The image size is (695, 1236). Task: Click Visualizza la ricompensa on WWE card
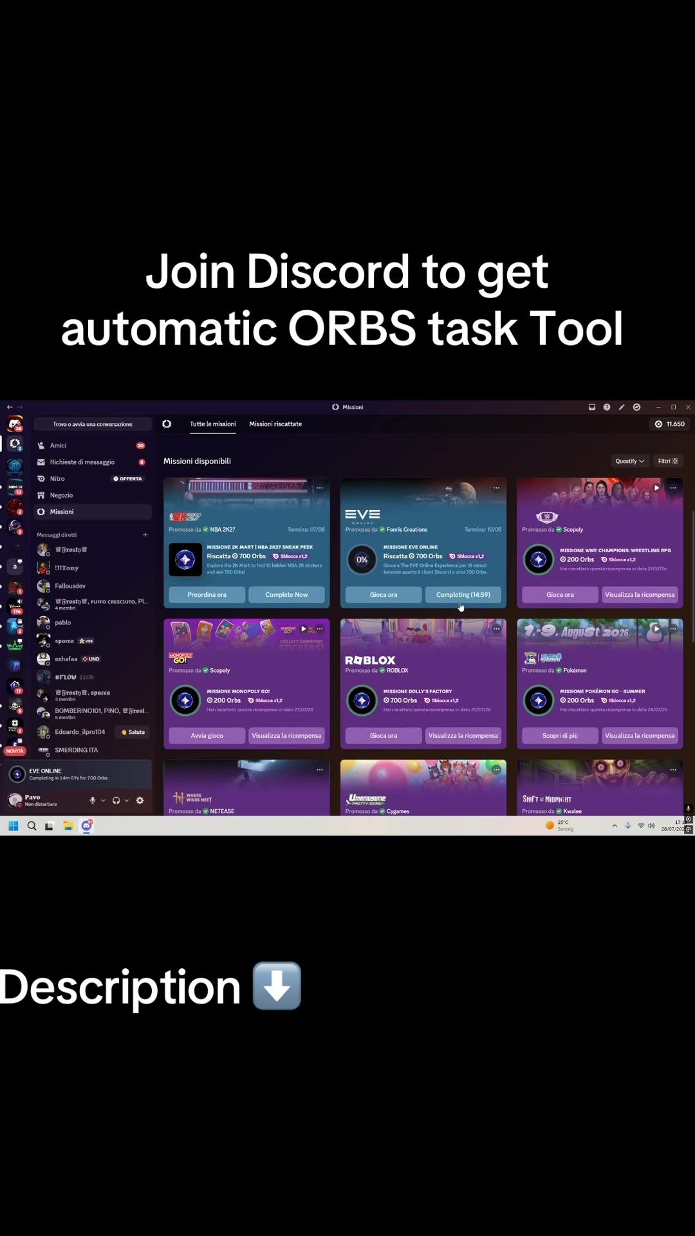[x=640, y=595]
